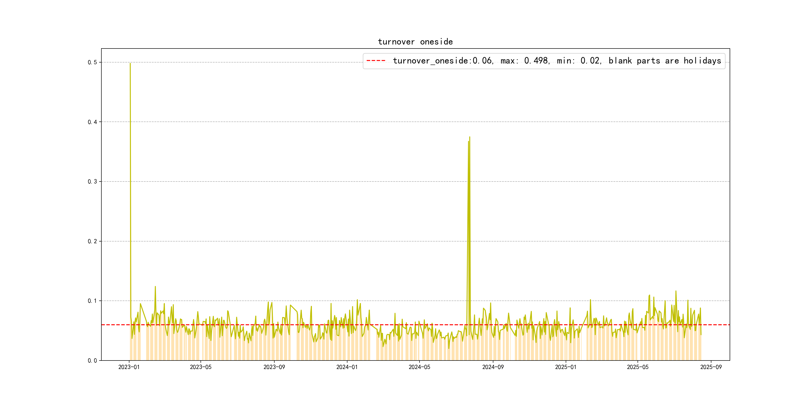
Task: Click the 2024-01 x-axis tick label
Action: click(x=347, y=367)
